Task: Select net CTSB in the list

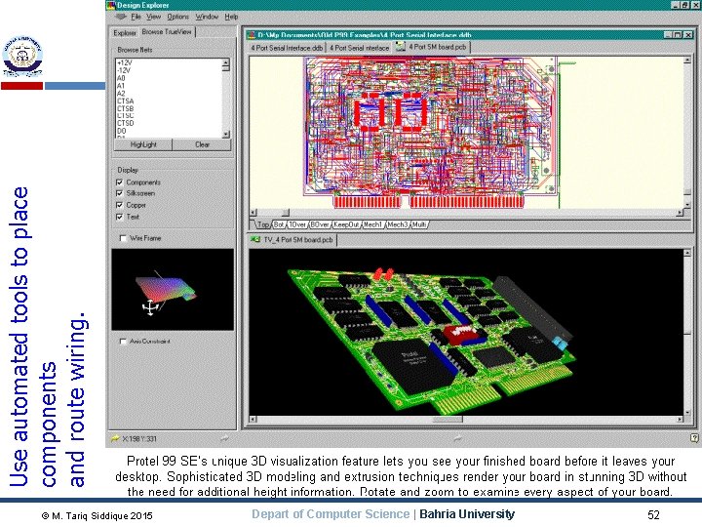Action: click(x=126, y=108)
